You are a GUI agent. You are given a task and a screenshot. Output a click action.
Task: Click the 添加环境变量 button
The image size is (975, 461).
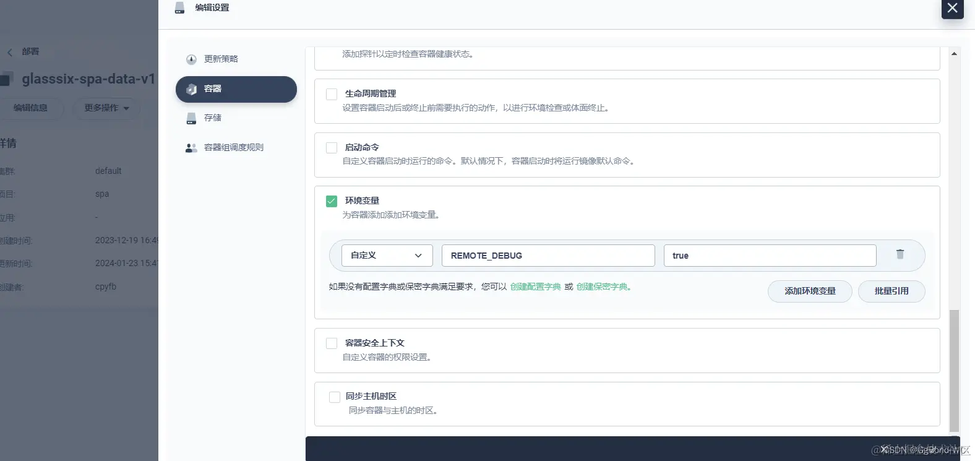[810, 291]
